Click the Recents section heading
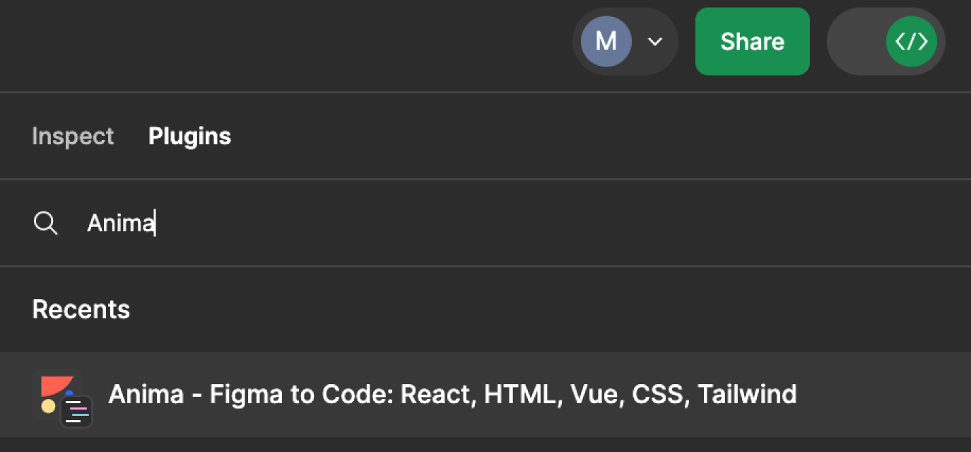 coord(81,310)
